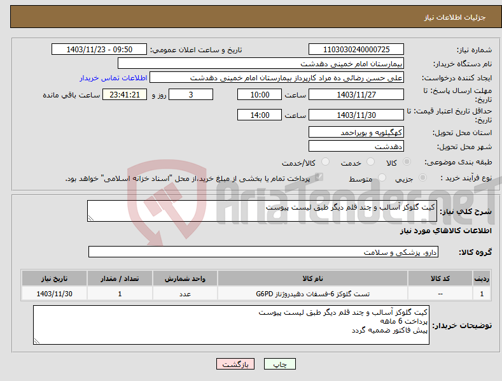This screenshot has width=502, height=381.
Task: Click the remaining days field showing 3
Action: (x=191, y=94)
